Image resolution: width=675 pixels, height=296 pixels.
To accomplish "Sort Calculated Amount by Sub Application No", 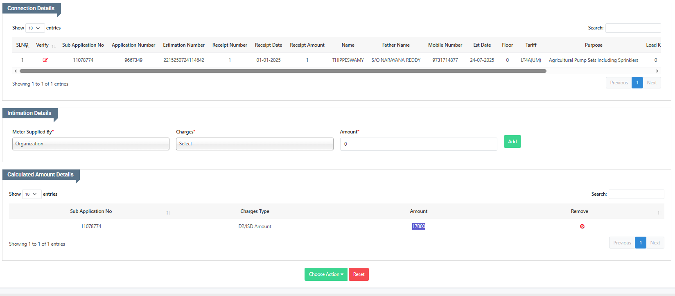I will pyautogui.click(x=168, y=212).
